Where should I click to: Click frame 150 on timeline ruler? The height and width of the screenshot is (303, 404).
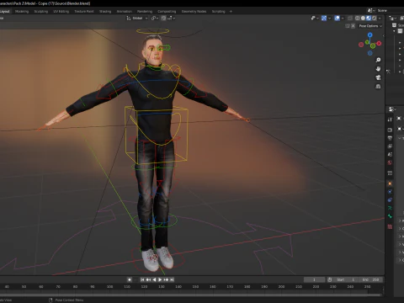(x=195, y=286)
